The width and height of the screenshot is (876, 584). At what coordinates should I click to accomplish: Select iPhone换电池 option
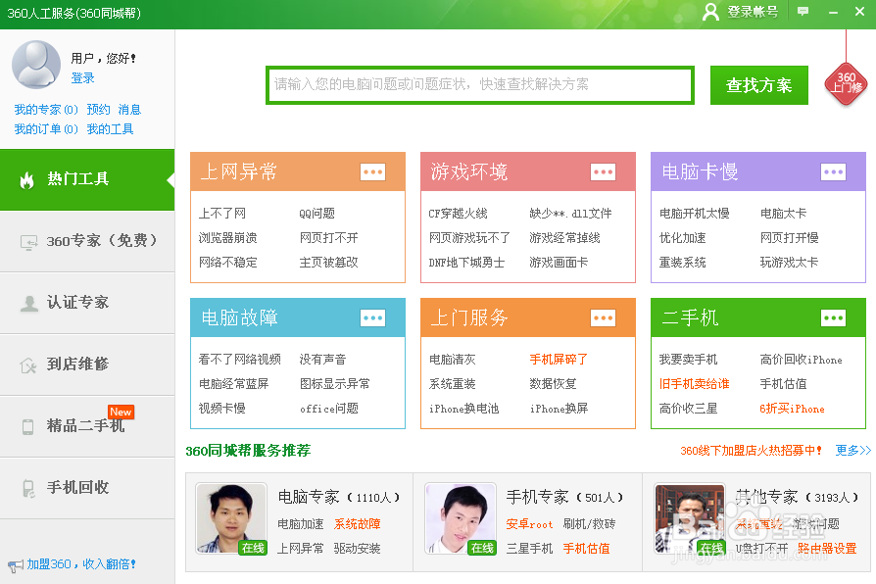pos(463,409)
